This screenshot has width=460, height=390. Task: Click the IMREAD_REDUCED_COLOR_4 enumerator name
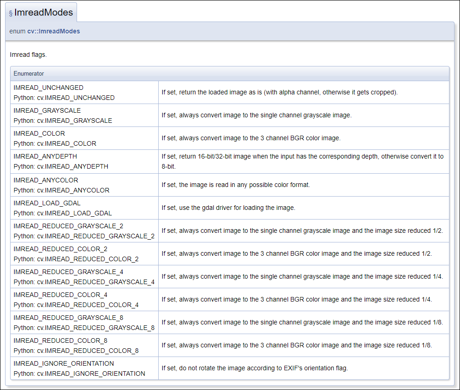click(61, 295)
